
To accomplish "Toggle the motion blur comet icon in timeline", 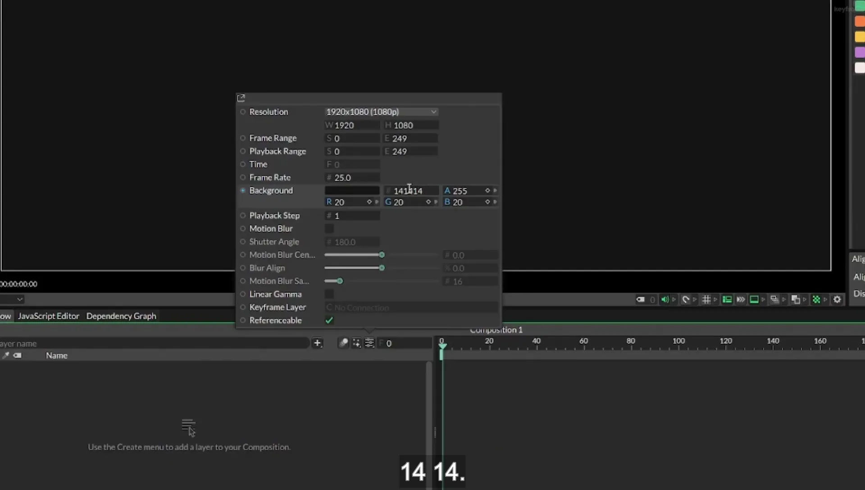I will pyautogui.click(x=343, y=343).
